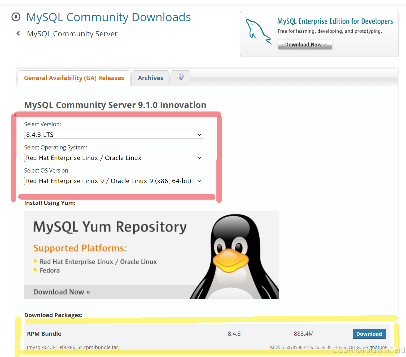Image resolution: width=406 pixels, height=357 pixels.
Task: Click Yum Repository Download Now link
Action: pyautogui.click(x=62, y=292)
